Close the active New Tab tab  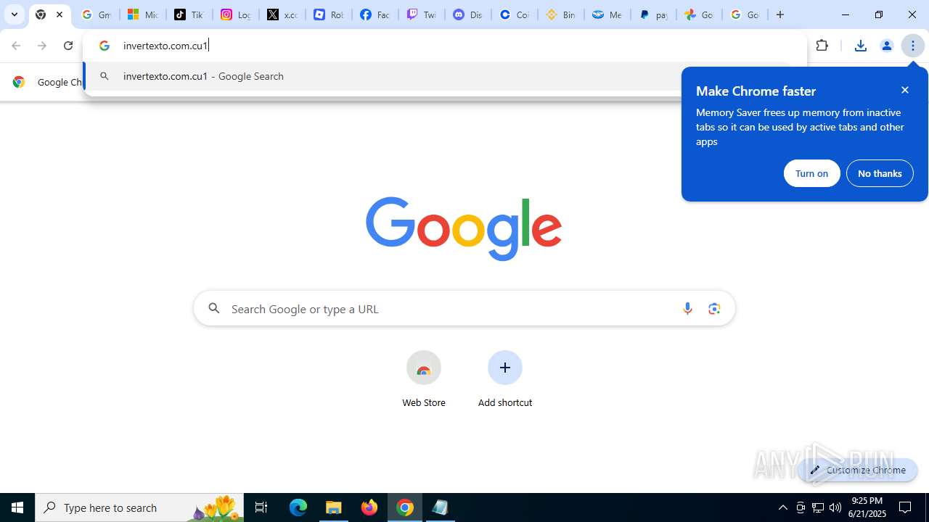[x=60, y=14]
